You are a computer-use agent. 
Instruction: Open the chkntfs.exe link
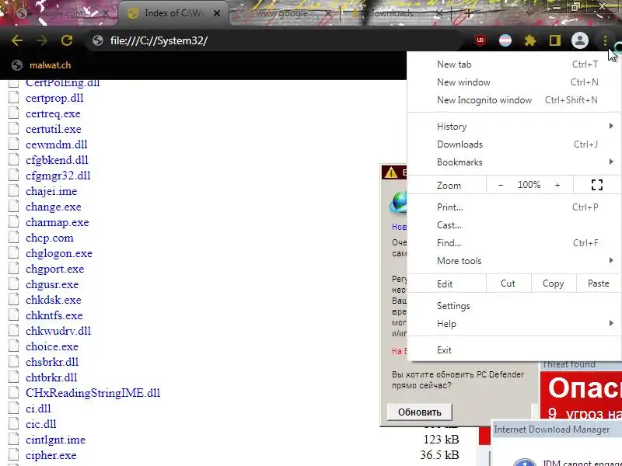[x=54, y=315]
